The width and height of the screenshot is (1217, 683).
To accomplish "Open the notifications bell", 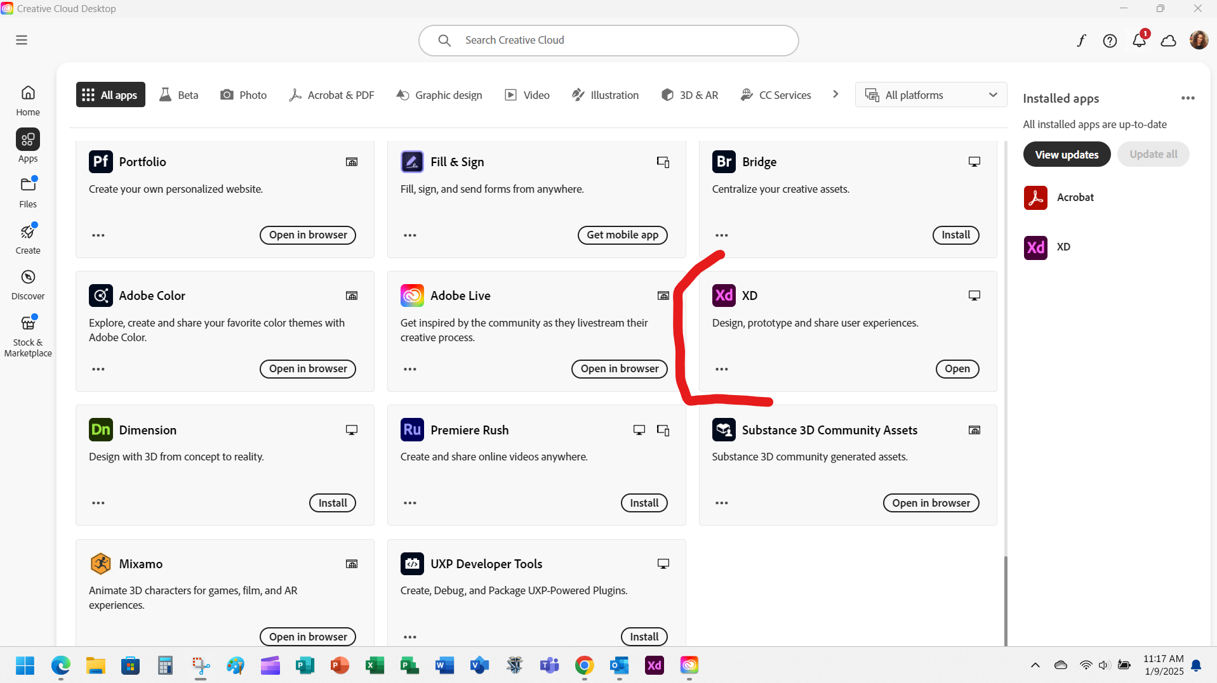I will coord(1138,40).
